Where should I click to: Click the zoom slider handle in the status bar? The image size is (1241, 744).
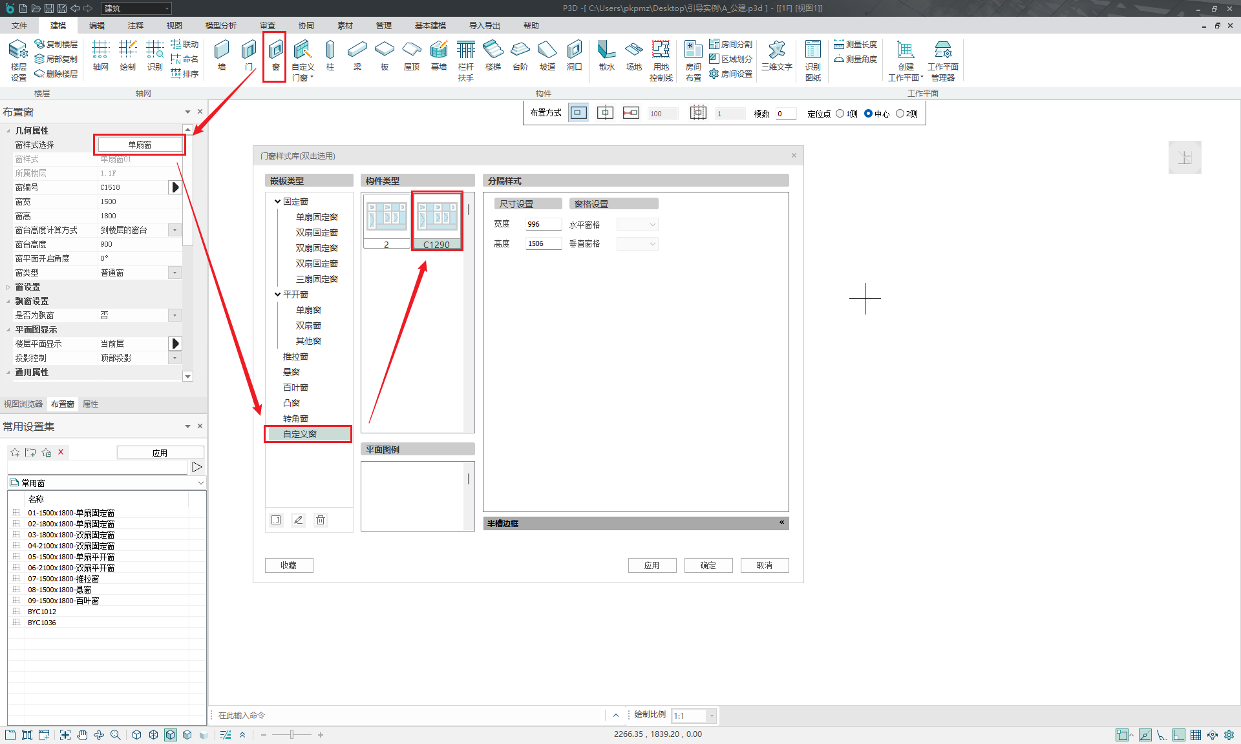coord(292,735)
